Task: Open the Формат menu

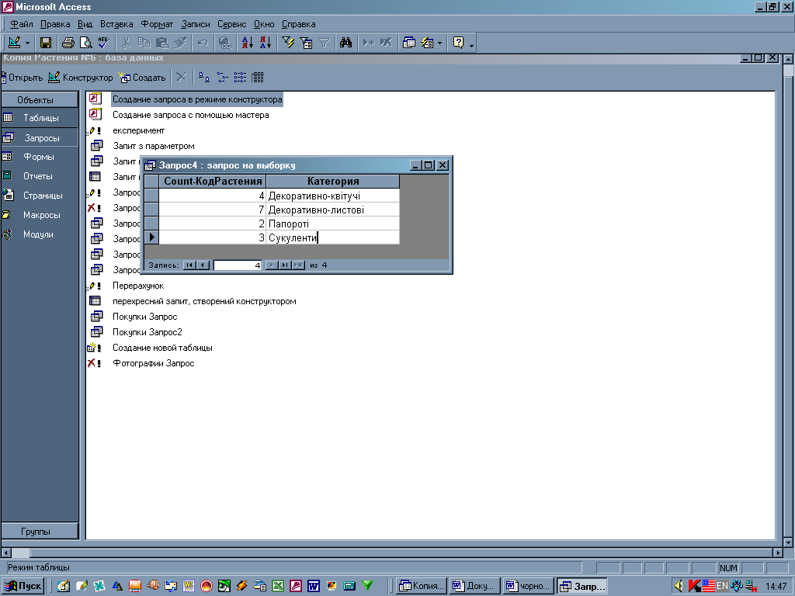Action: pyautogui.click(x=157, y=24)
